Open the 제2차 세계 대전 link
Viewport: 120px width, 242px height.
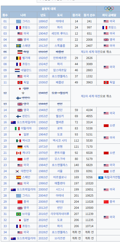90,96
